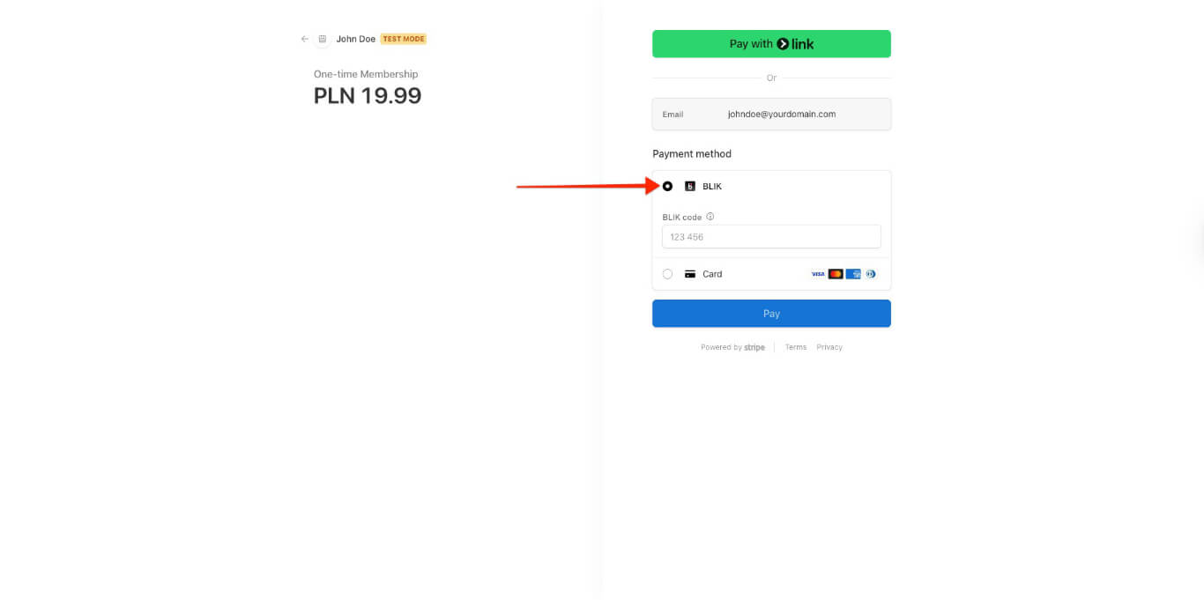Click the back arrow at top left
This screenshot has width=1204, height=600.
(x=304, y=39)
